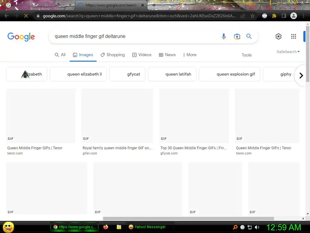
Task: Open the Google apps grid
Action: pyautogui.click(x=294, y=36)
